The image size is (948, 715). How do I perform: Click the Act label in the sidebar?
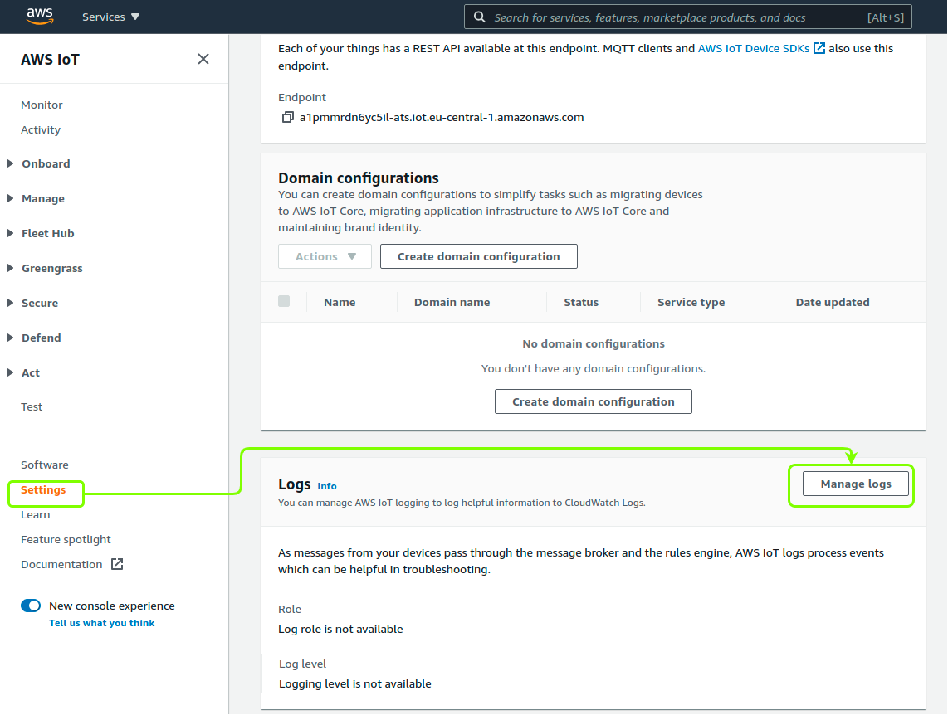(x=31, y=372)
